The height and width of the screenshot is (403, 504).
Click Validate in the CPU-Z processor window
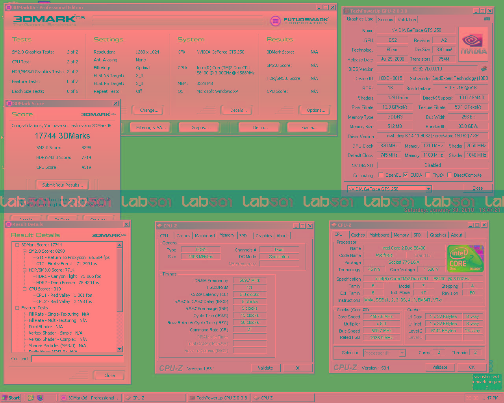pos(440,367)
